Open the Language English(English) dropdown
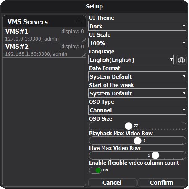This screenshot has height=189, width=189. click(x=131, y=60)
